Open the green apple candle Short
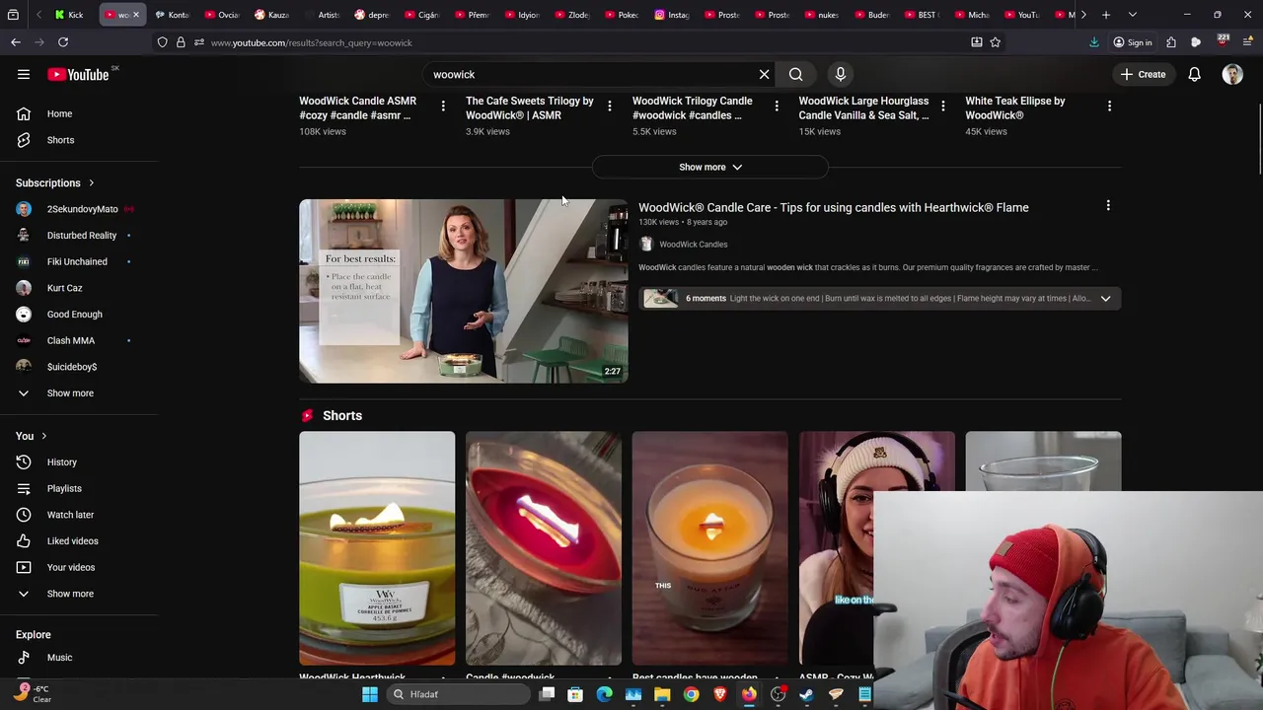Image resolution: width=1263 pixels, height=710 pixels. click(x=377, y=548)
